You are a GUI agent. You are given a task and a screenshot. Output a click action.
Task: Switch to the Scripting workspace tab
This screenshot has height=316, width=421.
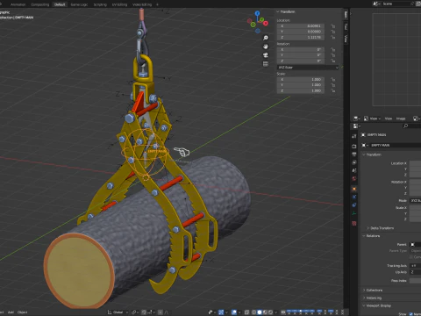tap(100, 4)
